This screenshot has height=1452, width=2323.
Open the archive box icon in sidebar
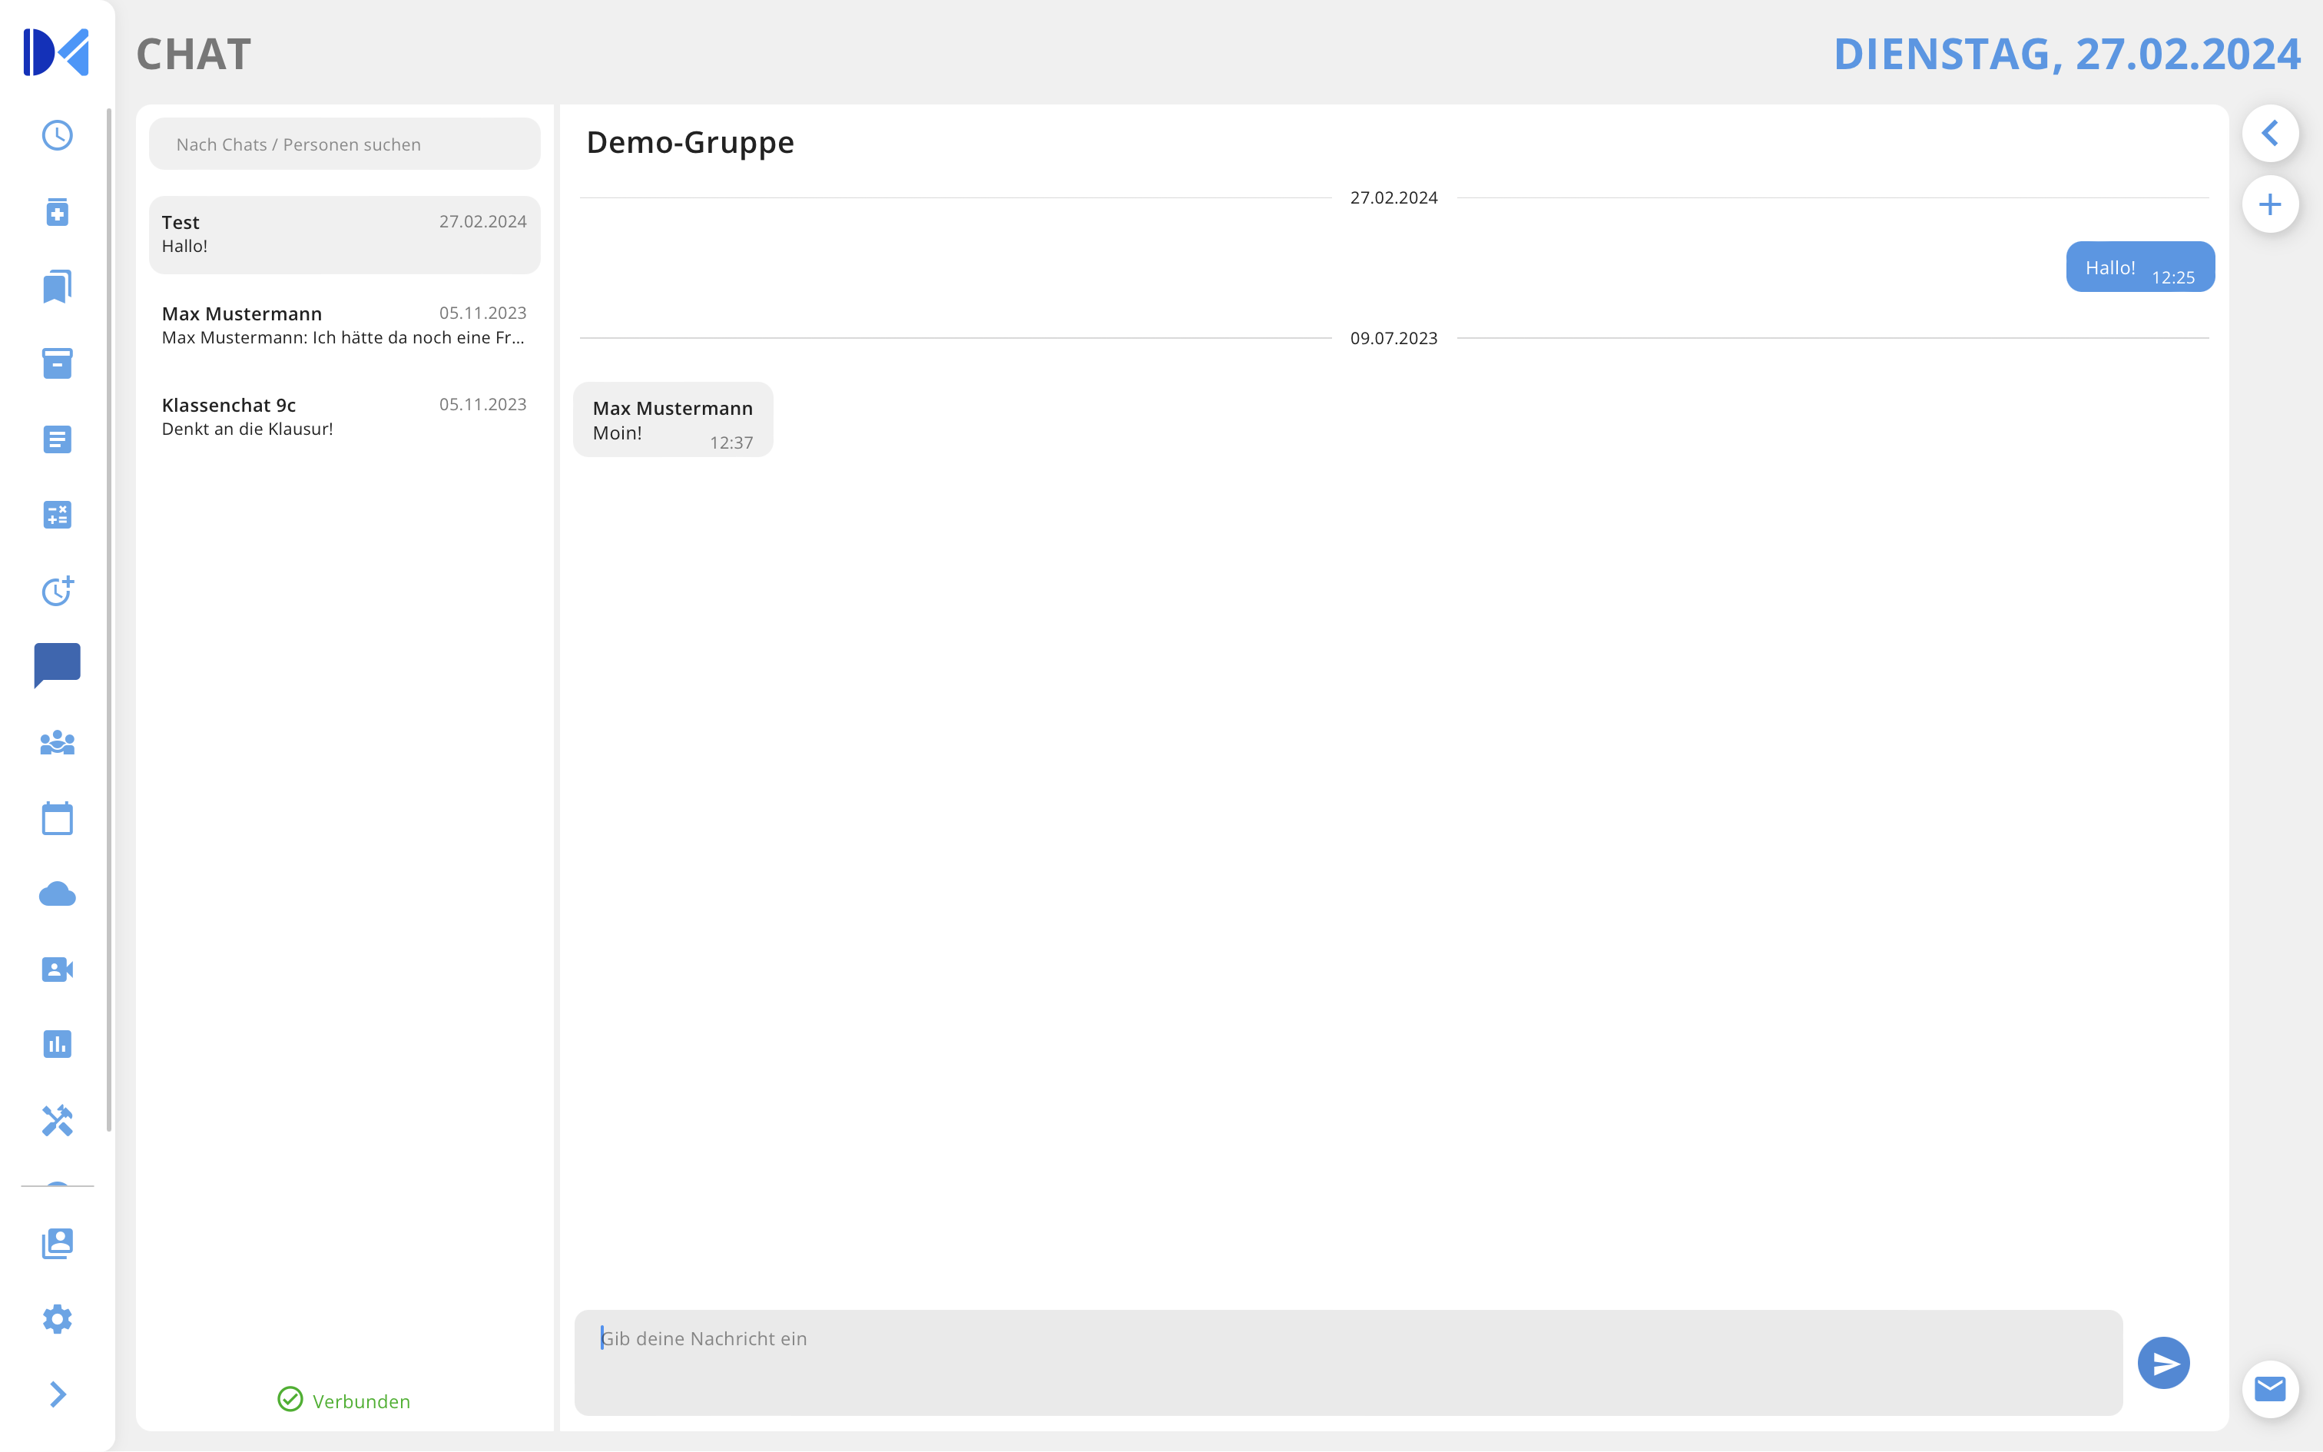(58, 363)
